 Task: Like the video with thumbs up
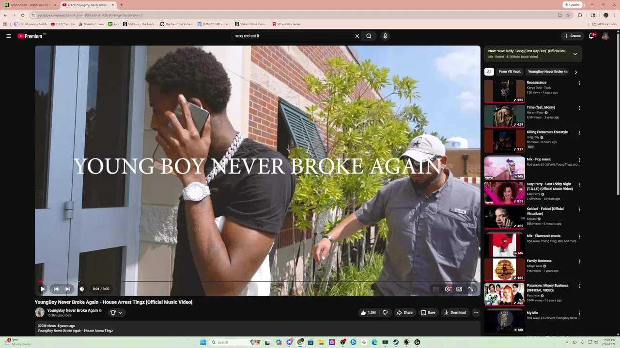[x=368, y=313]
